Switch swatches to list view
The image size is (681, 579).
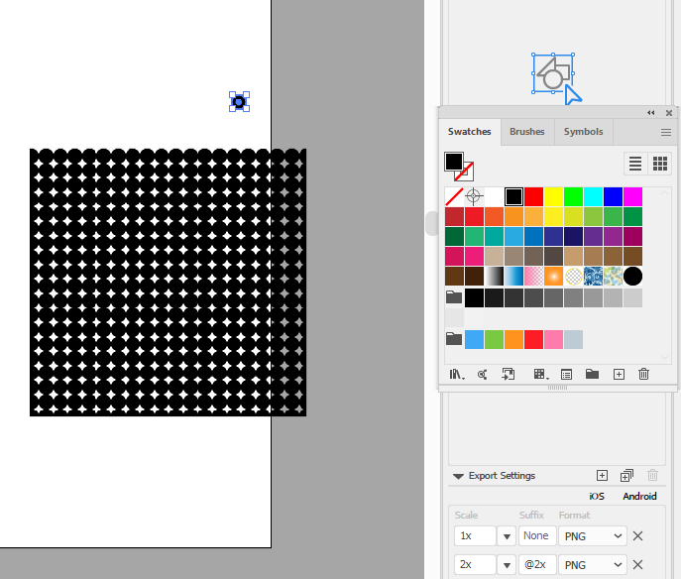coord(635,164)
